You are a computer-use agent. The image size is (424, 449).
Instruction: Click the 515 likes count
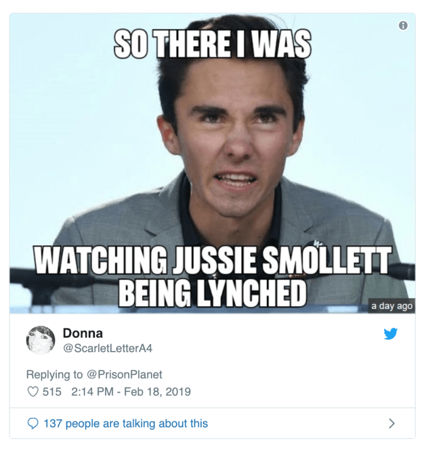click(x=52, y=392)
